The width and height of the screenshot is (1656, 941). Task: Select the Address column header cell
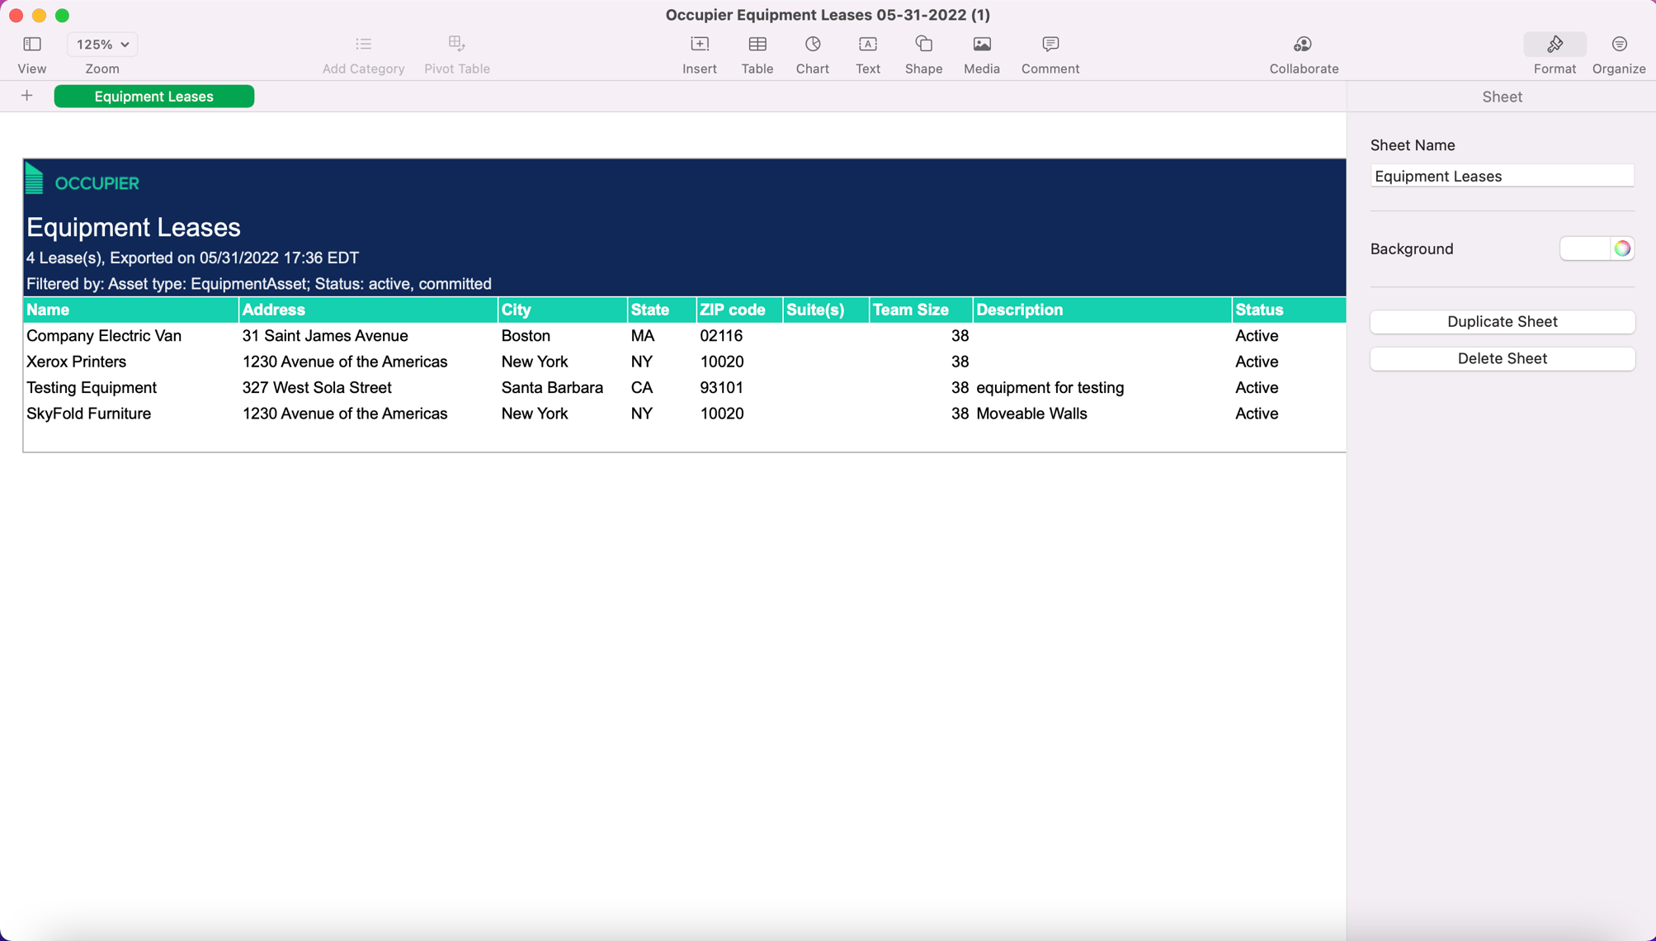368,310
